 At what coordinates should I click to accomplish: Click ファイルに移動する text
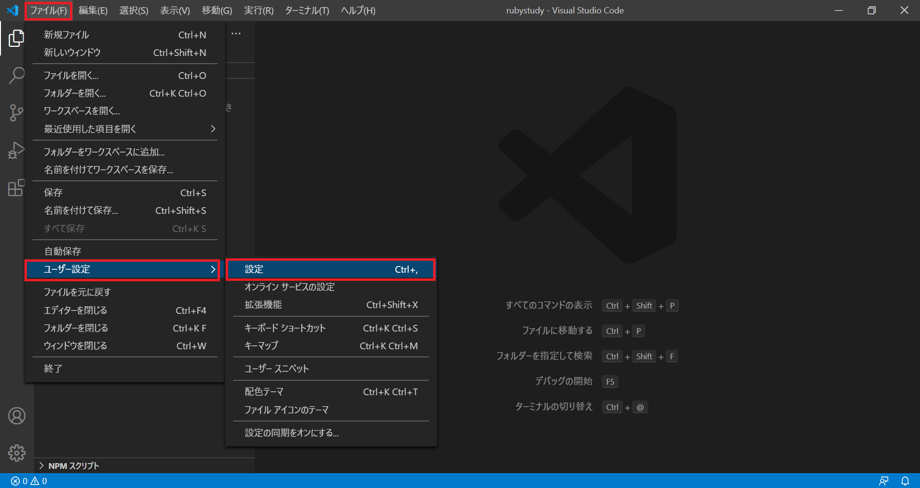pos(557,331)
